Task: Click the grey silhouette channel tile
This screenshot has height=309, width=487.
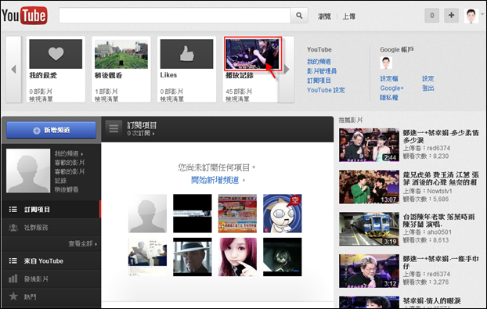Action: pos(147,214)
